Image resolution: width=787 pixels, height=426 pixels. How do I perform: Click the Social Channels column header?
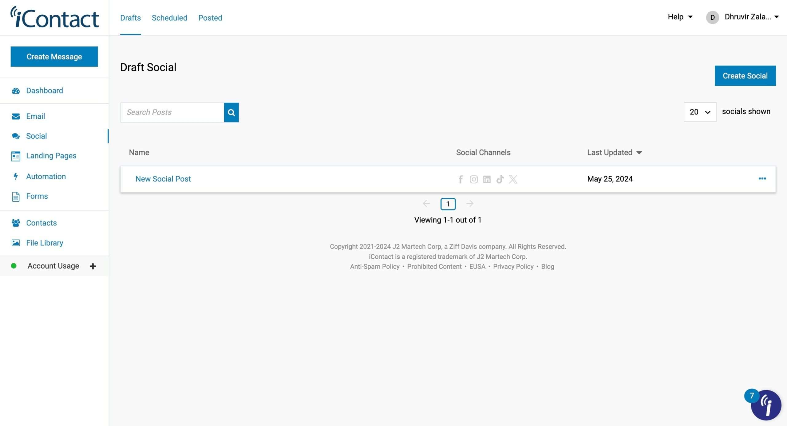point(483,153)
